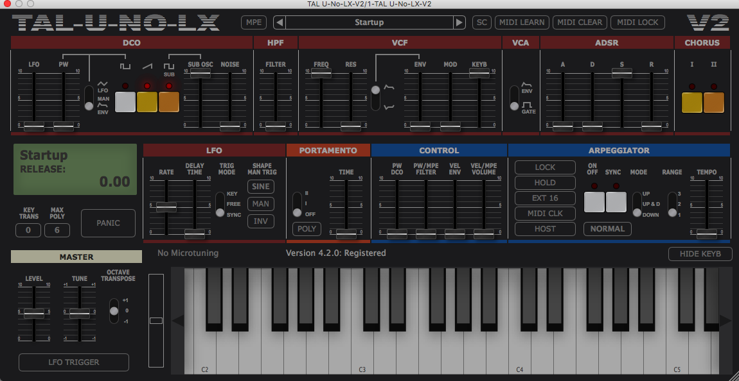Screen dimensions: 739x381
Task: Click the MAX POLY value field
Action: pyautogui.click(x=57, y=230)
